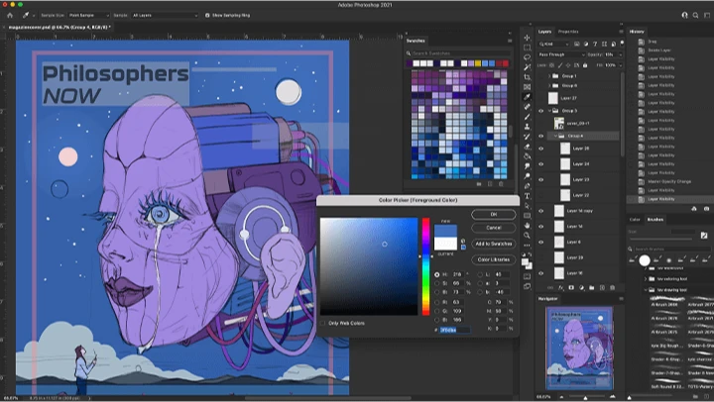Click OK in Color Picker

pyautogui.click(x=494, y=214)
